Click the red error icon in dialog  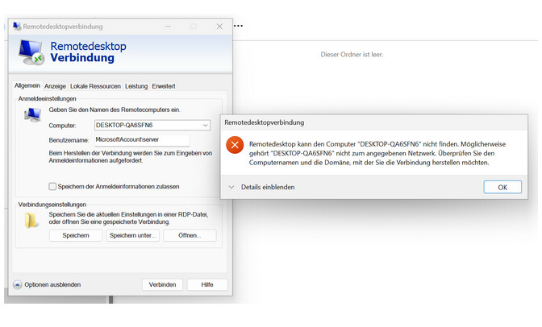click(235, 146)
